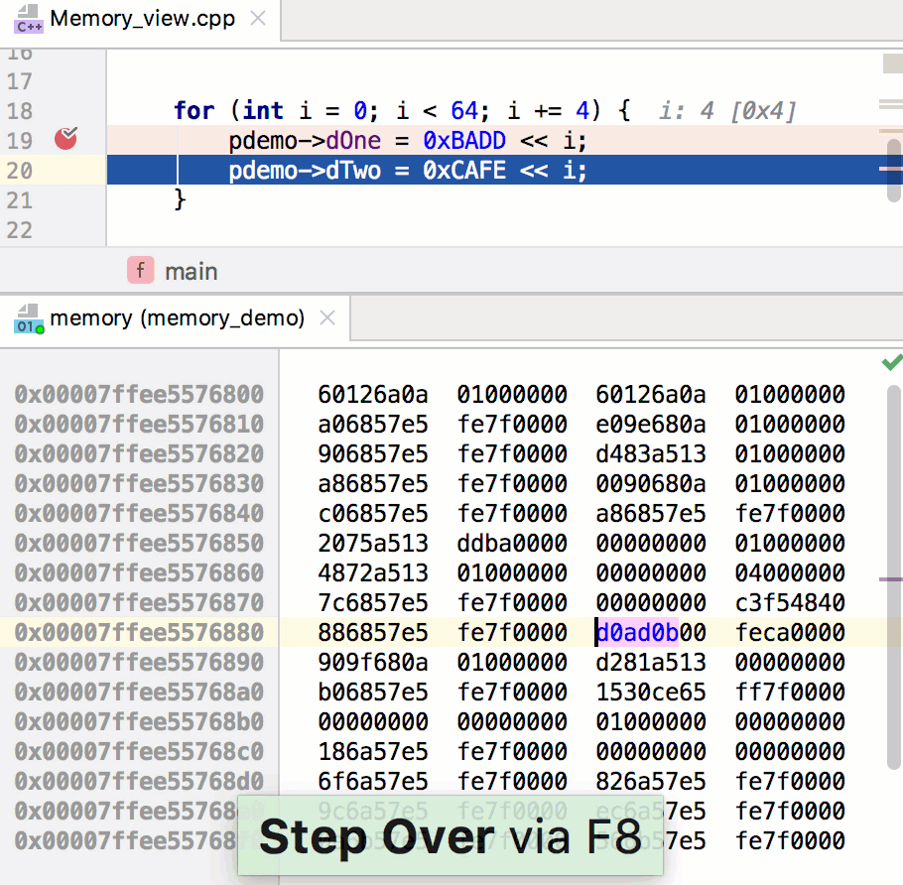Click the Step Over via F8 popup

click(450, 838)
